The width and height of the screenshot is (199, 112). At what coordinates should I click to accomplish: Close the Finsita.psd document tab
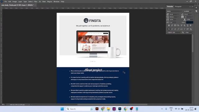[x=35, y=5]
